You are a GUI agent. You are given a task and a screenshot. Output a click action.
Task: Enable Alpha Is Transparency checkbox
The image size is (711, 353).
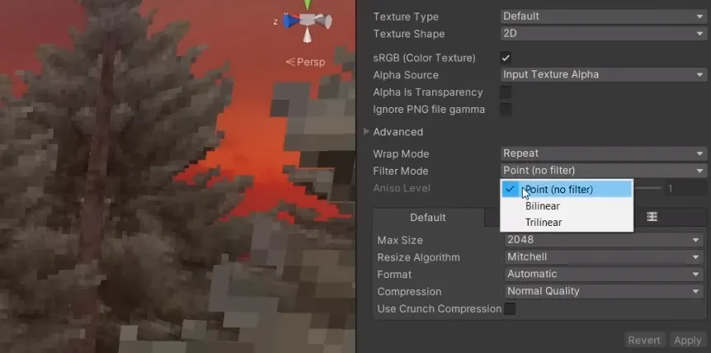[x=506, y=92]
